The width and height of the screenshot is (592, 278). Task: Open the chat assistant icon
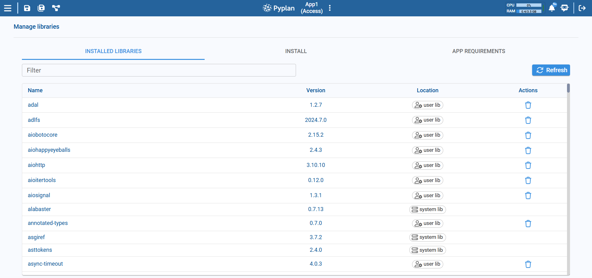(565, 8)
